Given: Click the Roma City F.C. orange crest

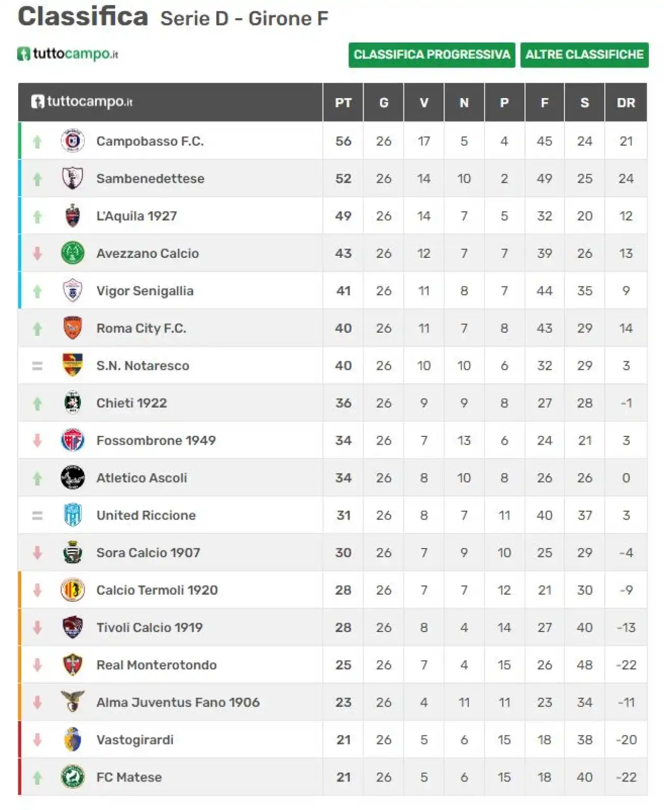Looking at the screenshot, I should pos(73,327).
